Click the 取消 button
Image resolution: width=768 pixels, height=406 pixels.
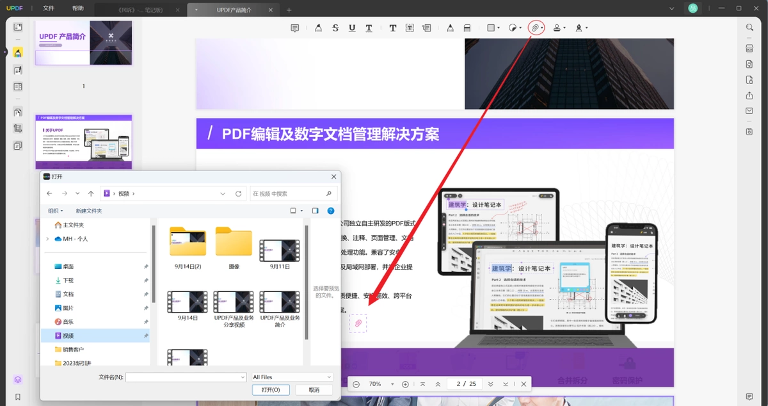(x=314, y=390)
